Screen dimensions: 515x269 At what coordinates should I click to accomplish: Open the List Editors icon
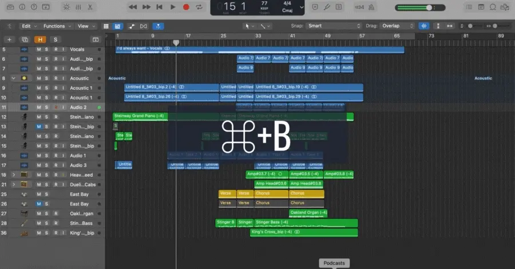pyautogui.click(x=469, y=7)
